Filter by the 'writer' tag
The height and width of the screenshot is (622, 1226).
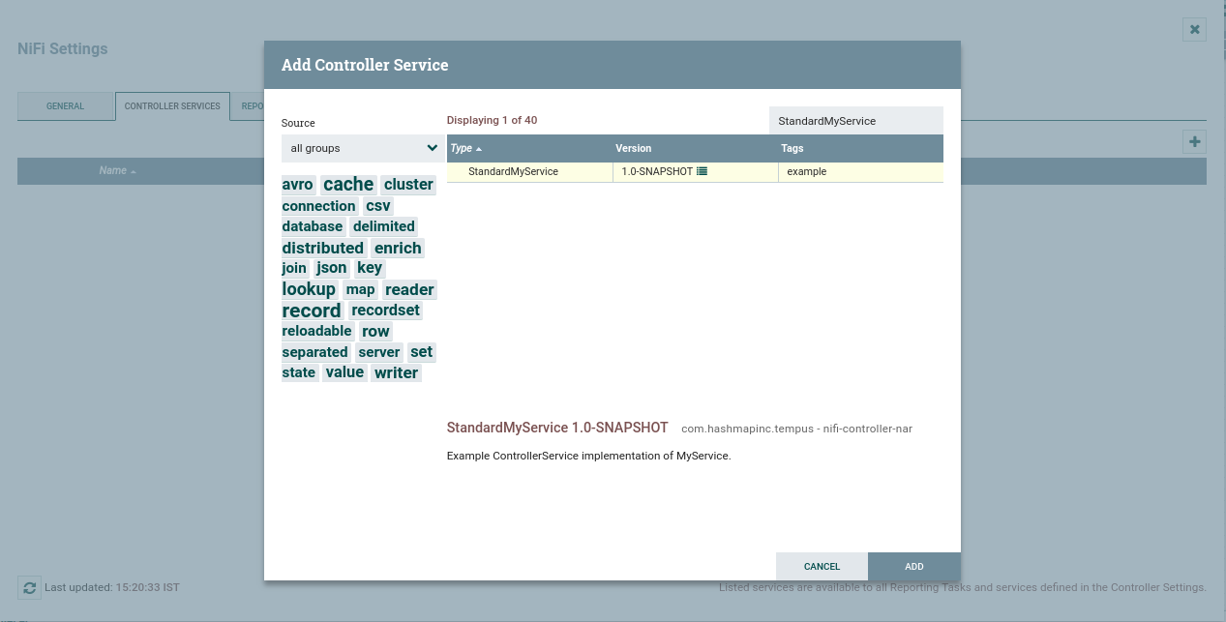click(x=397, y=372)
